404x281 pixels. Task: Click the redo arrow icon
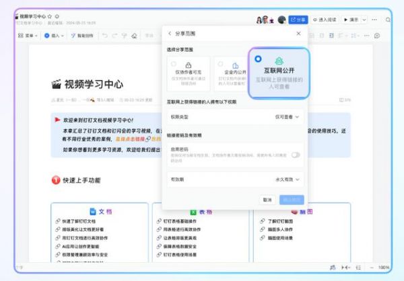115,35
